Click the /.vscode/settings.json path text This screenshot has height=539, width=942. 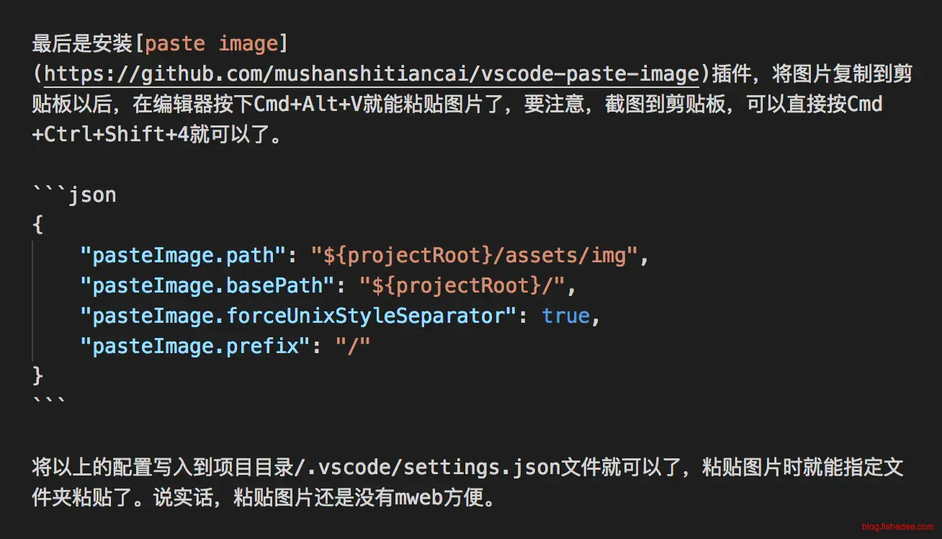[x=428, y=468]
